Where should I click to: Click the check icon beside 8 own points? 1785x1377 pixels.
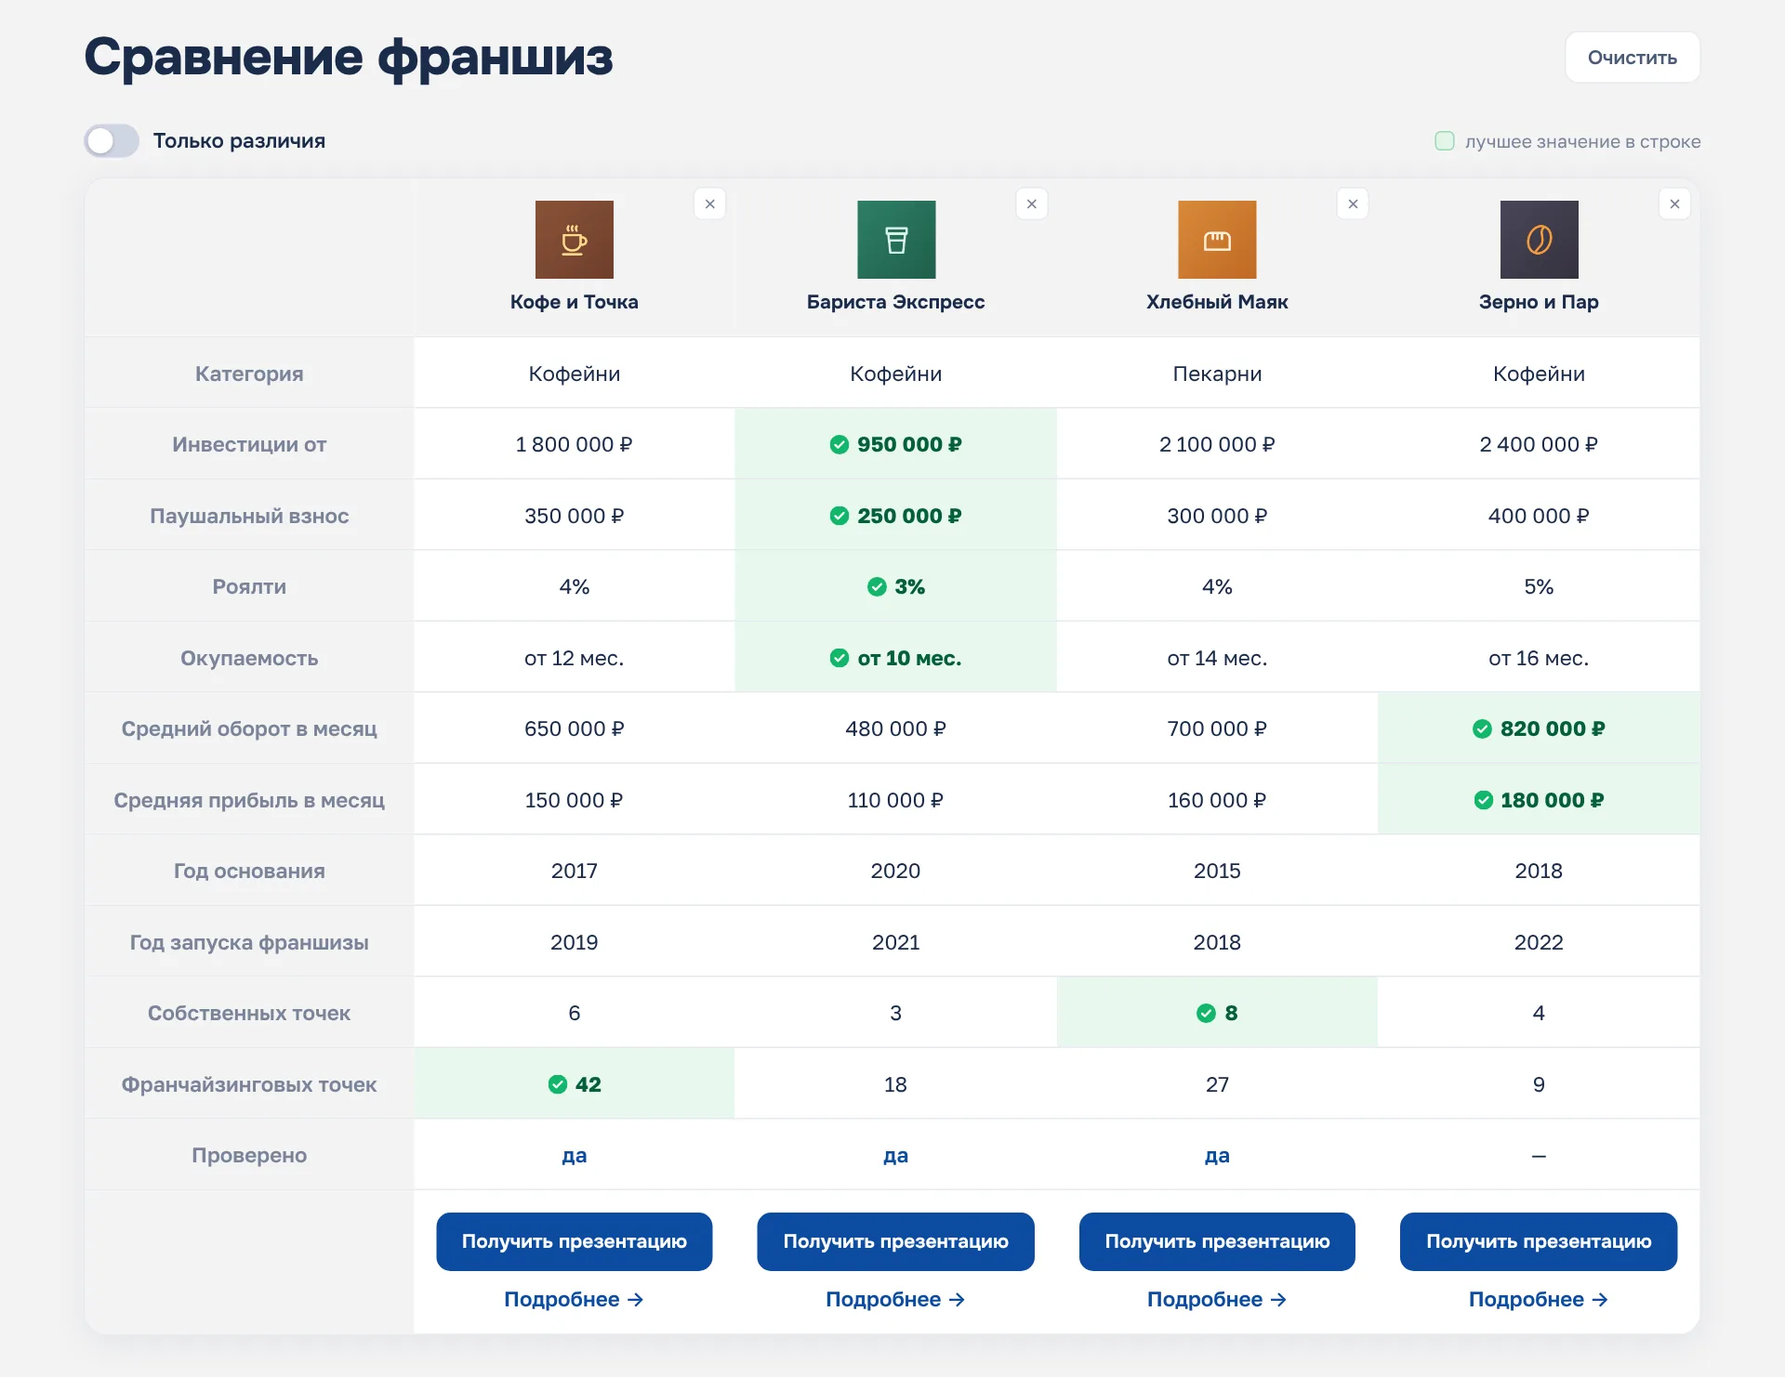point(1207,1014)
